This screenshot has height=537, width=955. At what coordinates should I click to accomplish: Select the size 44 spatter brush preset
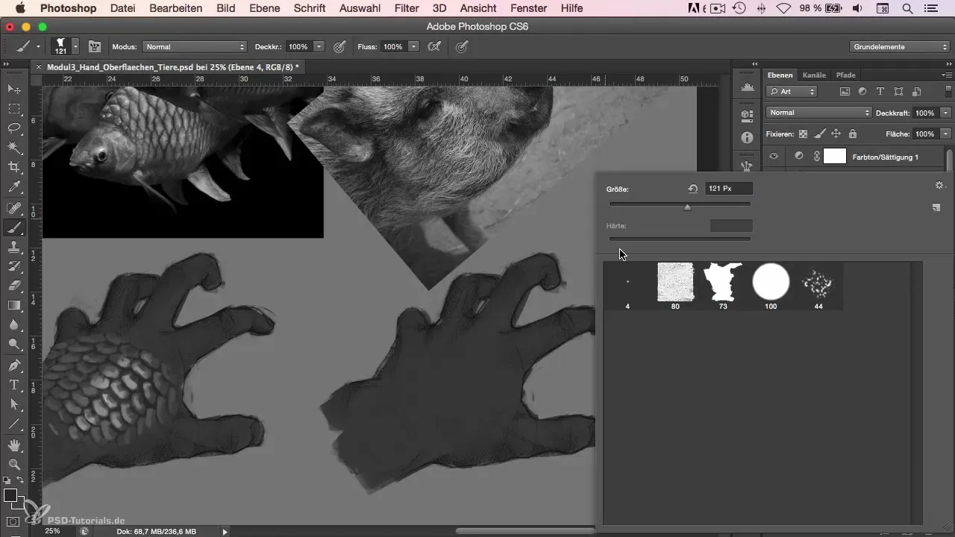click(818, 286)
